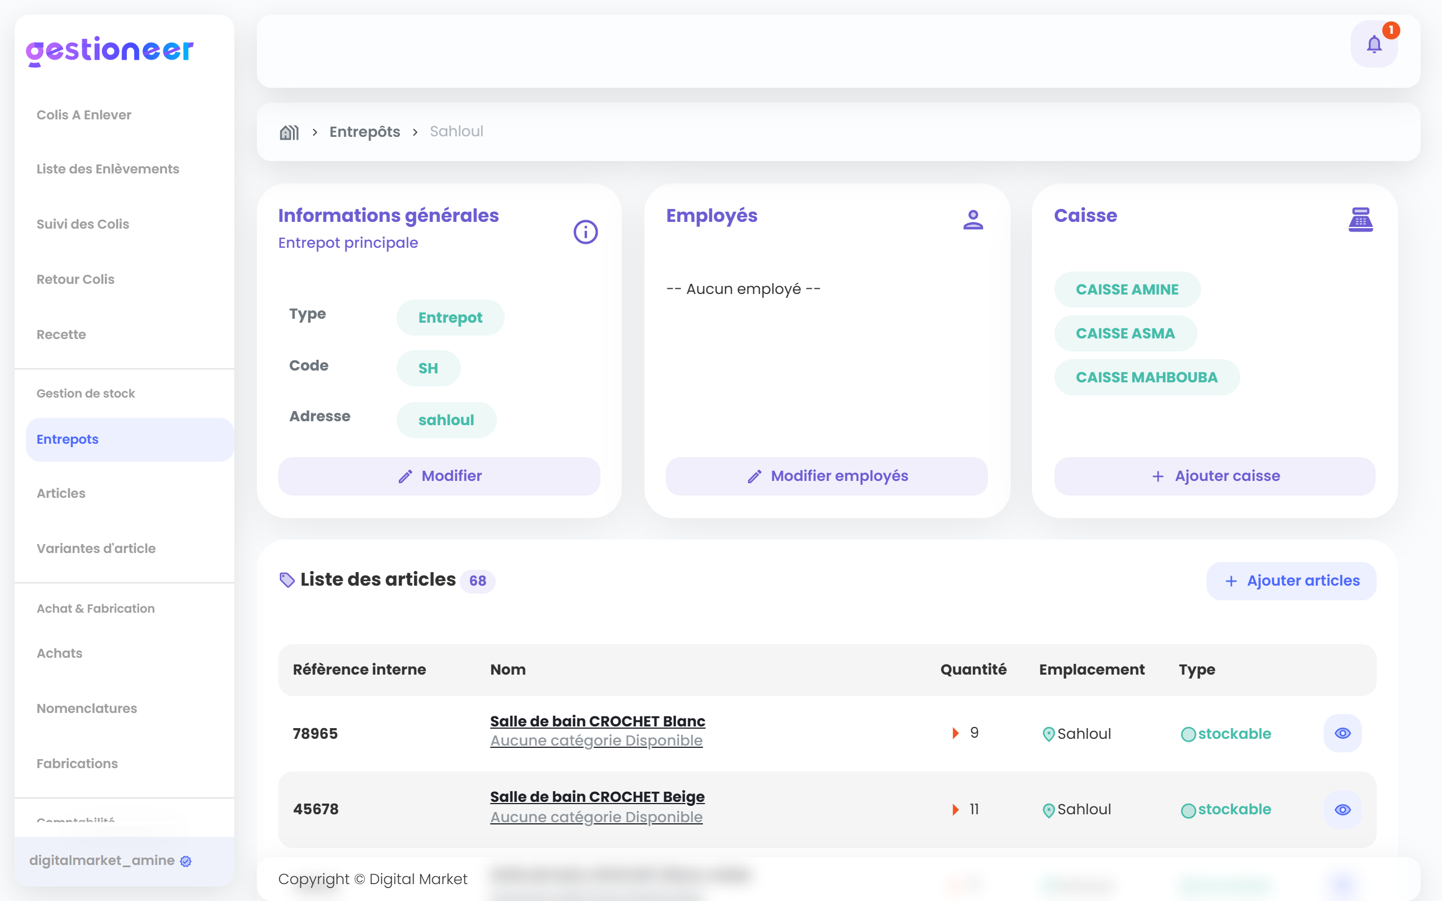Click the gestioneer logo
The image size is (1442, 901).
(x=110, y=51)
